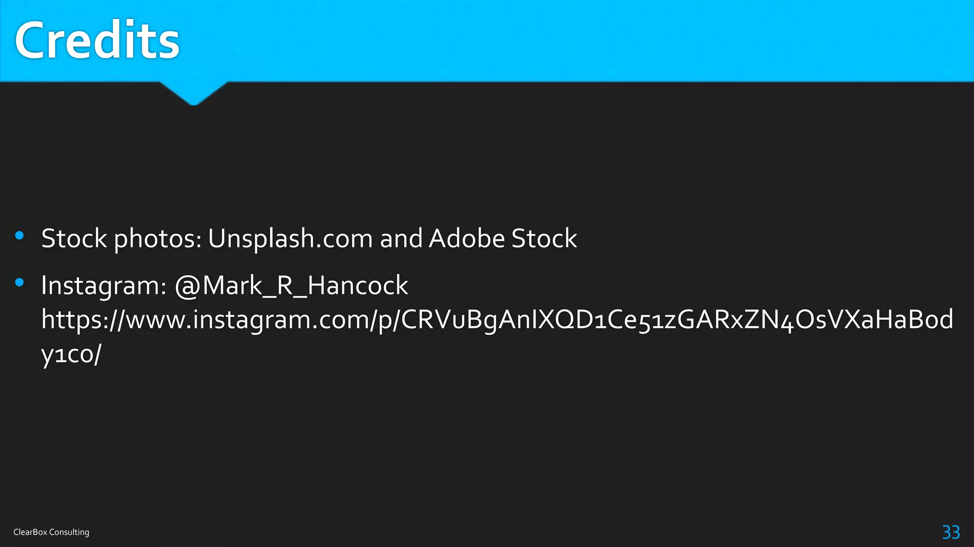Click the Unsplash.com text
Viewport: 974px width, 547px height.
(x=291, y=238)
